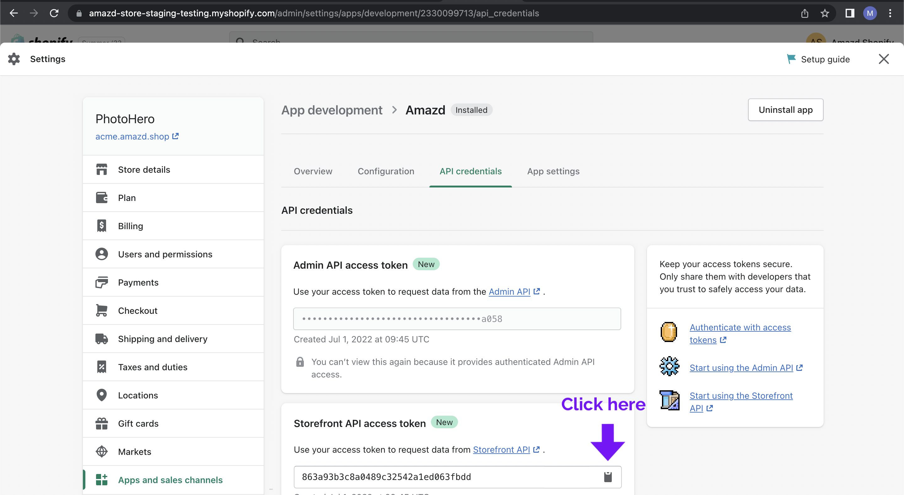Click the Storefront API blueprint icon
This screenshot has width=904, height=495.
(669, 400)
